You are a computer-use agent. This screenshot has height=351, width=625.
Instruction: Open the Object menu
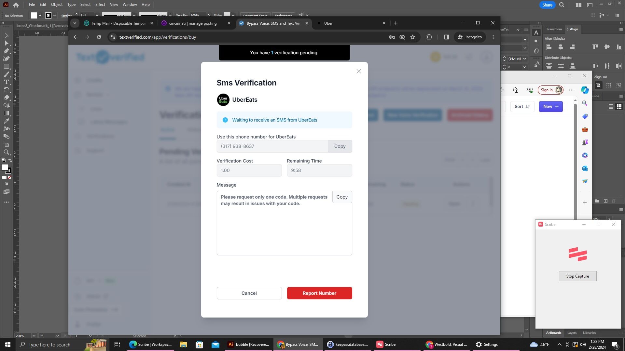pyautogui.click(x=57, y=5)
